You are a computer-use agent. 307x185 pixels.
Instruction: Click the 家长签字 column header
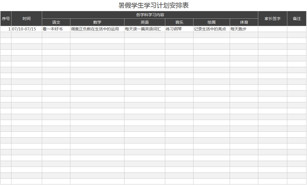point(272,19)
